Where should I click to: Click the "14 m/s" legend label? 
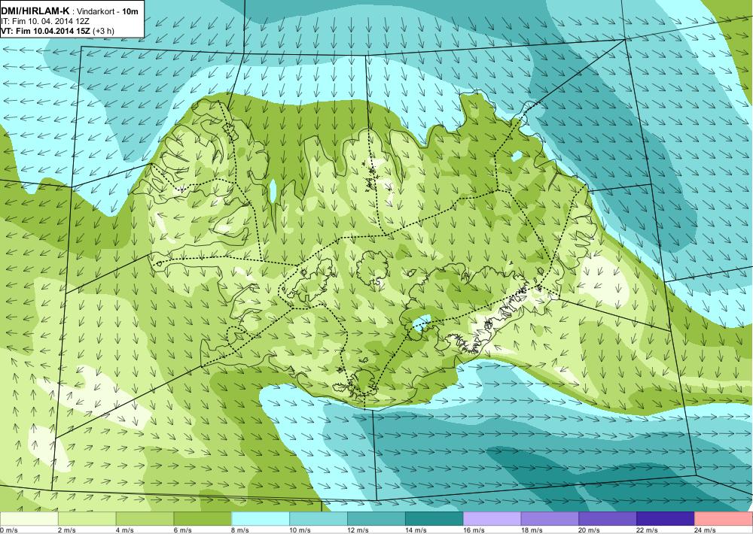(x=416, y=530)
